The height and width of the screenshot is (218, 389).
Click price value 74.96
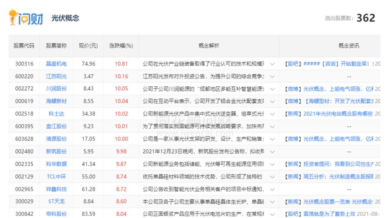coord(88,64)
